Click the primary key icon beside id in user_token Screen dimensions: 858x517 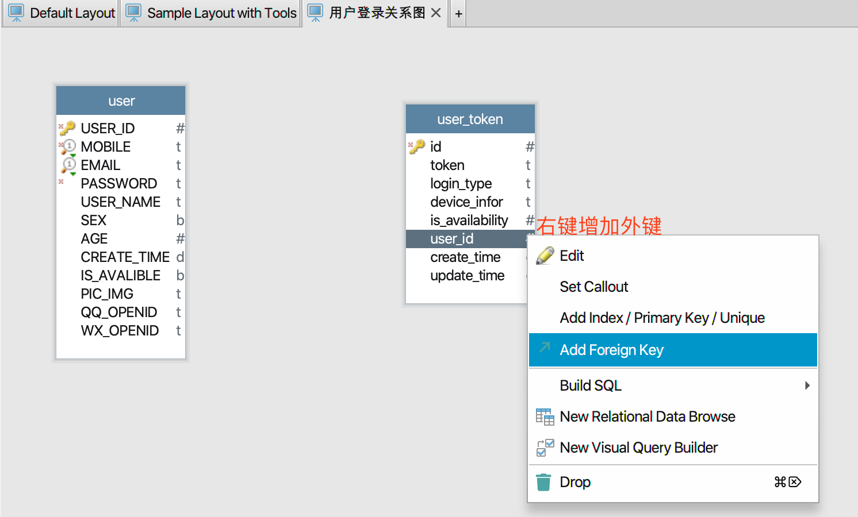pyautogui.click(x=417, y=146)
